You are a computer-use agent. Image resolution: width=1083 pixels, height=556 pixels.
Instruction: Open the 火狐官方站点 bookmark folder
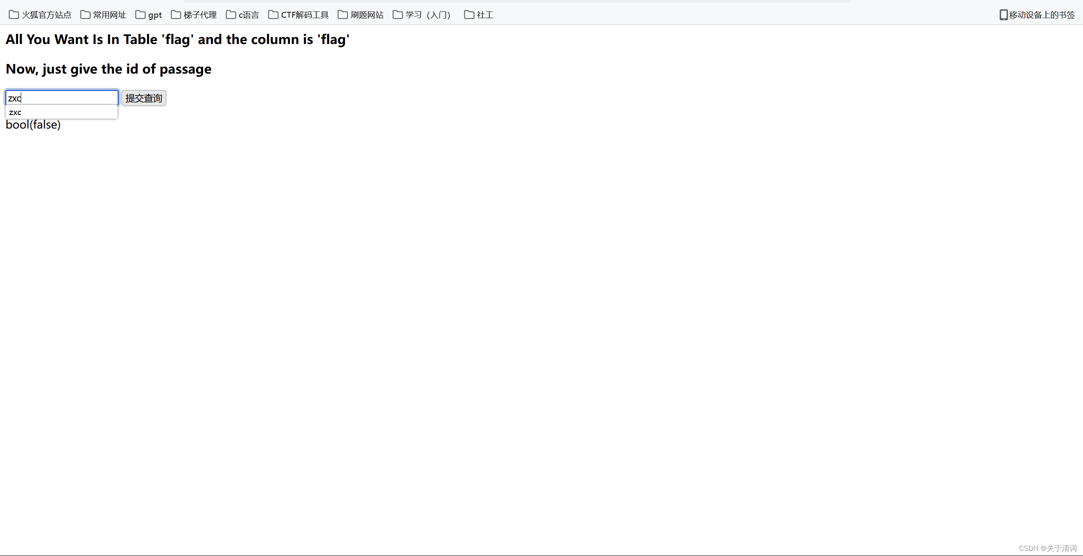(x=40, y=15)
